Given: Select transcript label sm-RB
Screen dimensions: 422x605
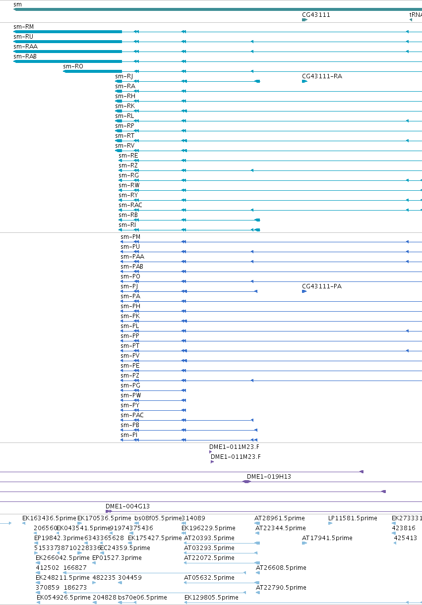Looking at the screenshot, I should click(128, 215).
